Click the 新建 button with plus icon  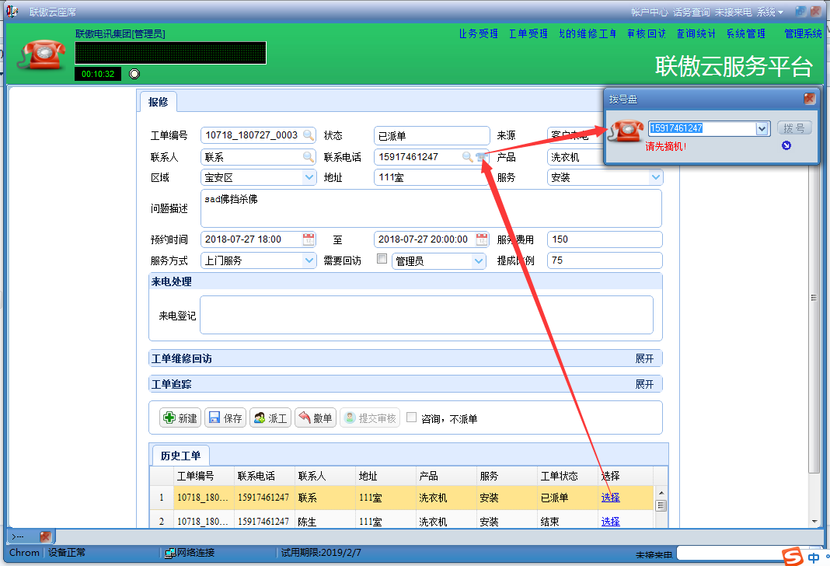pyautogui.click(x=180, y=418)
